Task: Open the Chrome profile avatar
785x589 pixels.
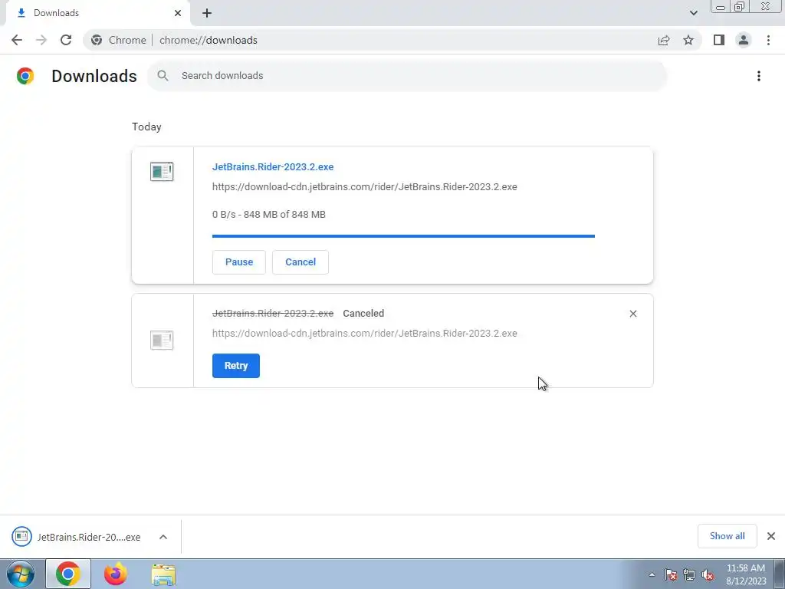Action: point(744,40)
